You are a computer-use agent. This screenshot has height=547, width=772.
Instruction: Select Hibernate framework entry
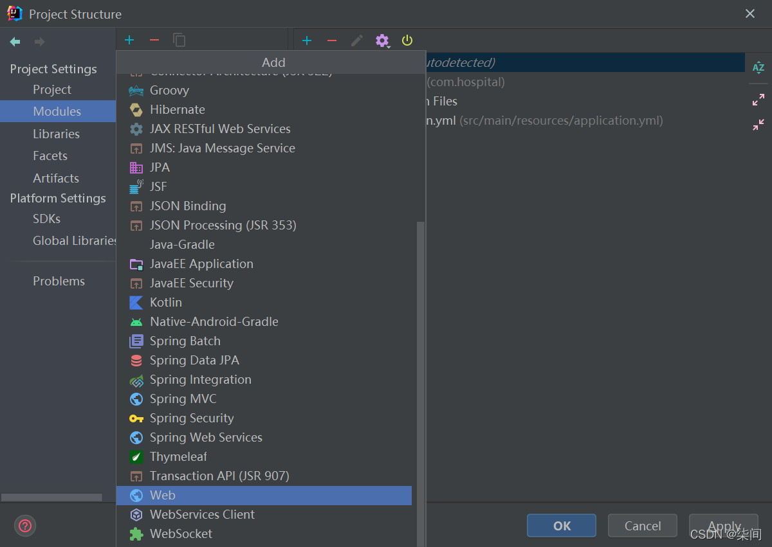pyautogui.click(x=264, y=109)
